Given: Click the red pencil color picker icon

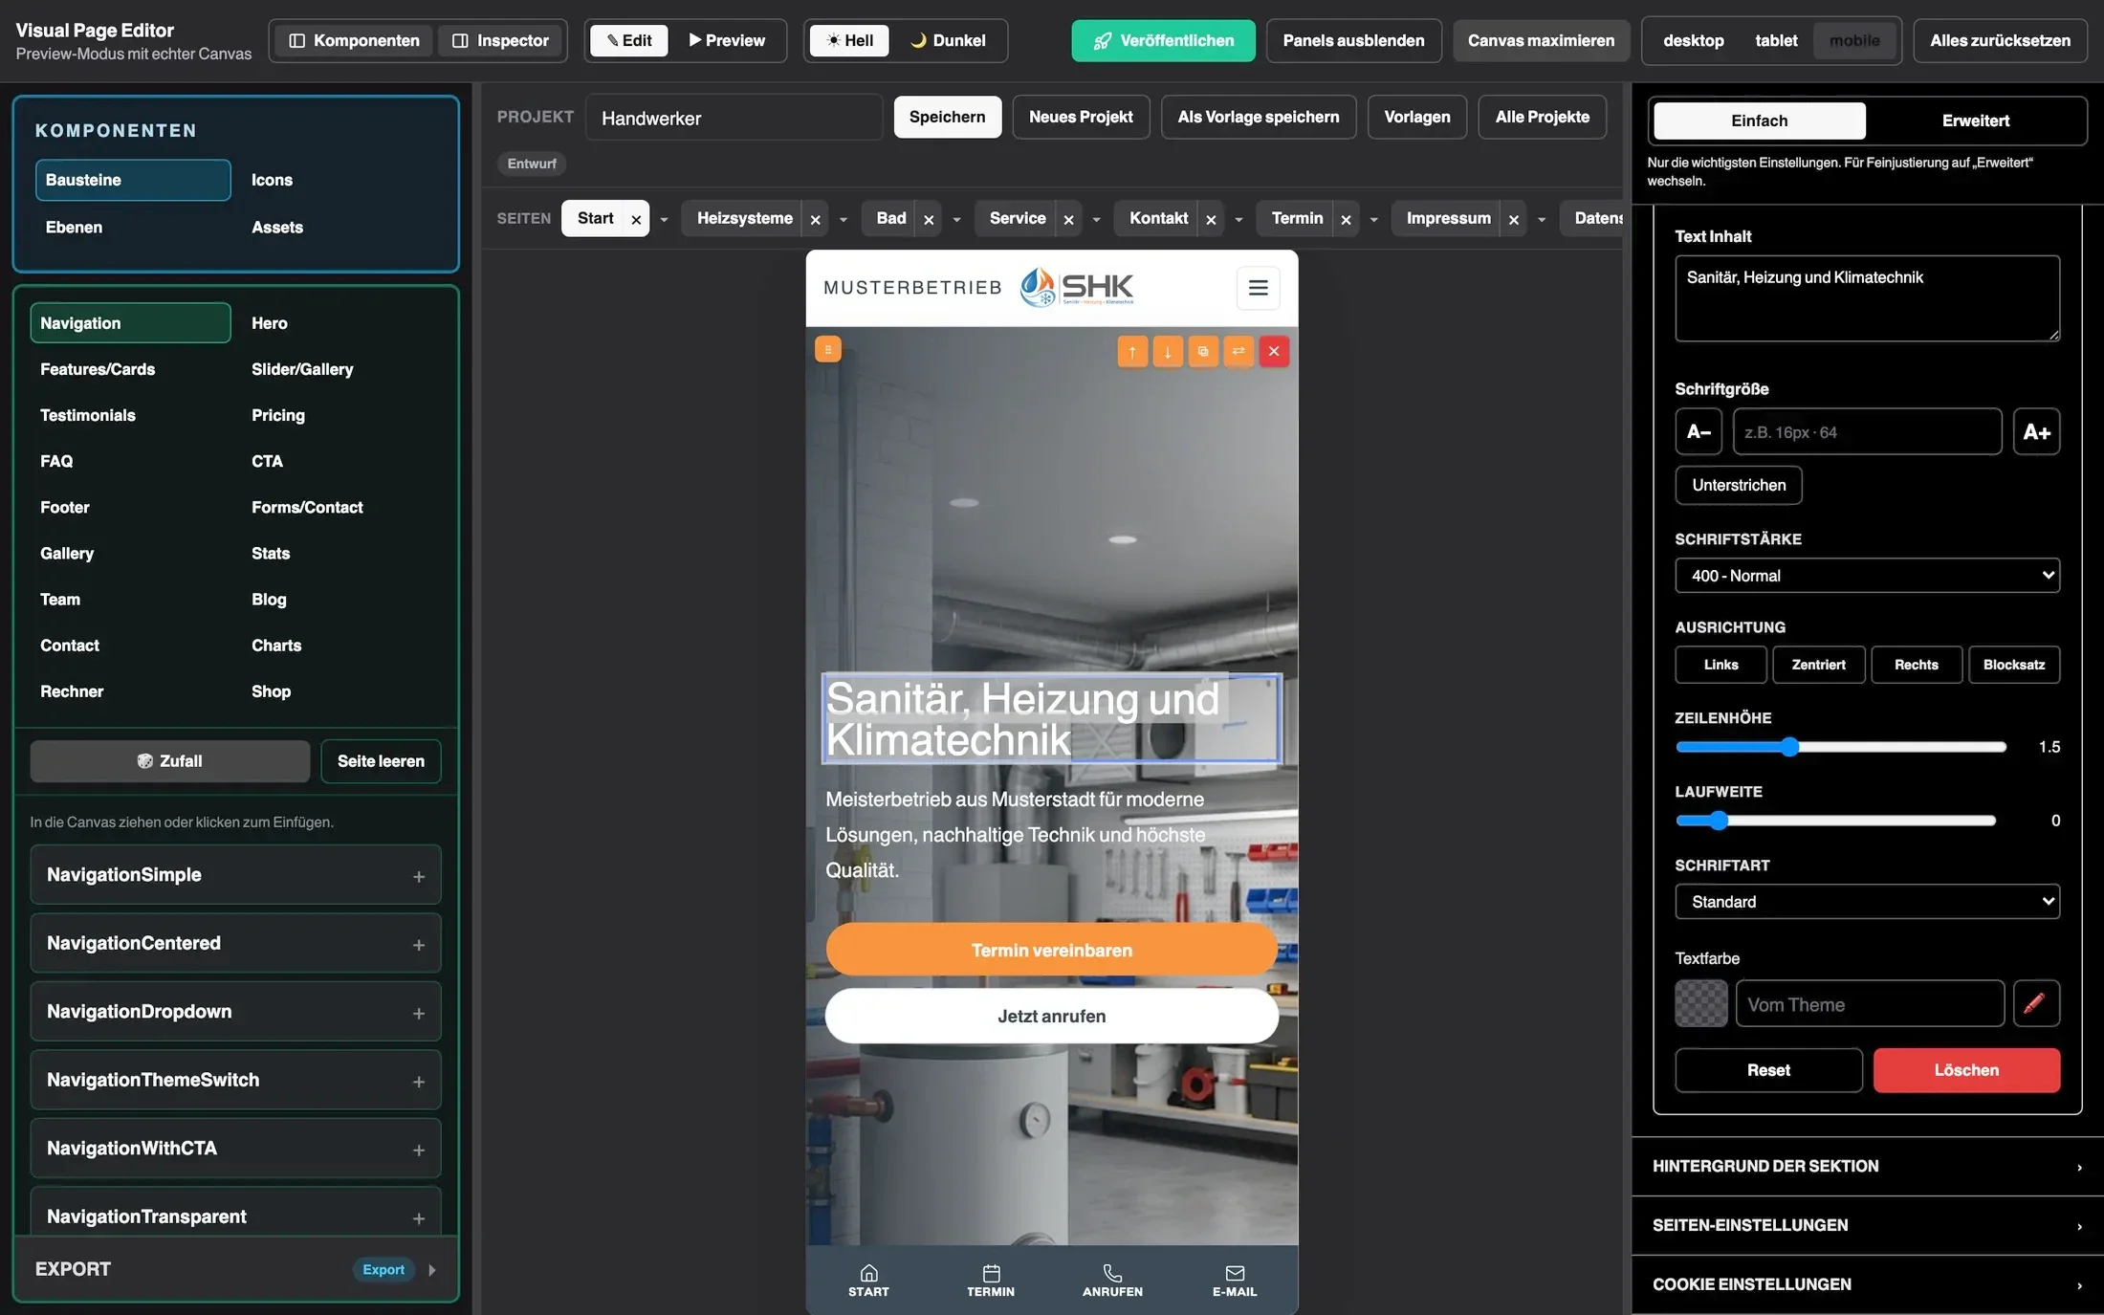Looking at the screenshot, I should pyautogui.click(x=2036, y=1003).
